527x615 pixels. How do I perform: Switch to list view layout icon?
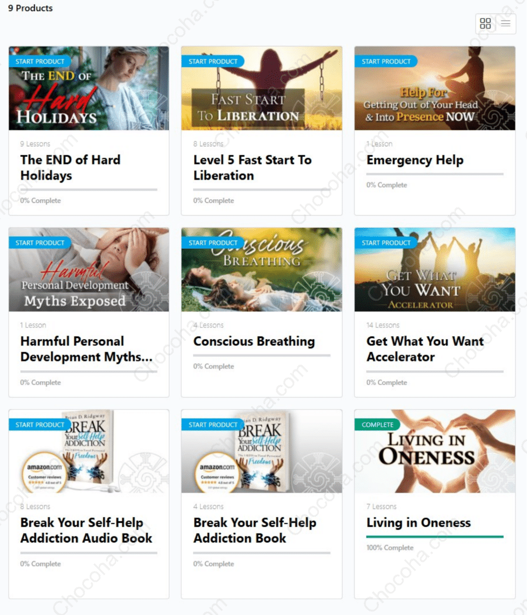pyautogui.click(x=506, y=23)
